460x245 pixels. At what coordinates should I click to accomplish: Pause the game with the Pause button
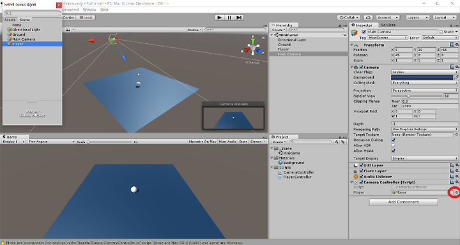click(229, 17)
